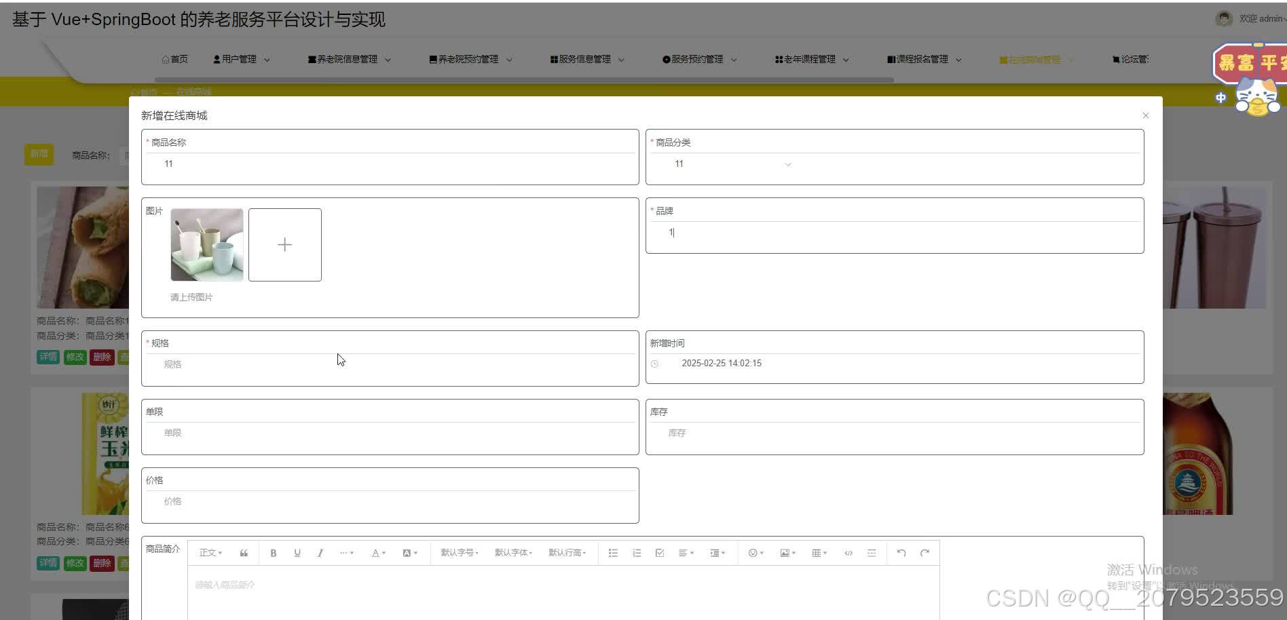Open the 默认字体 font family dropdown

pyautogui.click(x=513, y=553)
